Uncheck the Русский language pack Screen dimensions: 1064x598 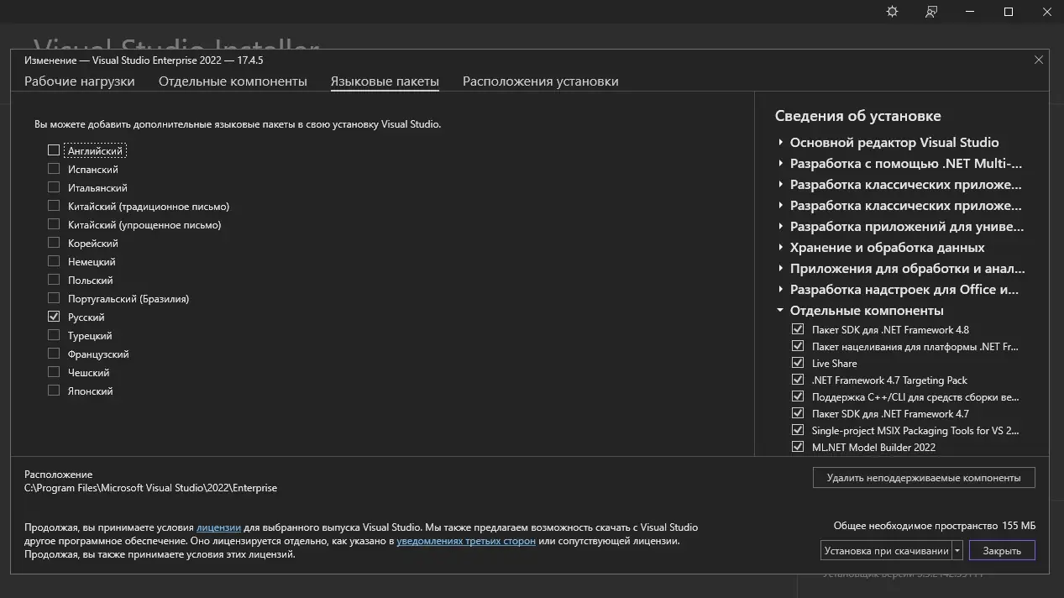54,317
